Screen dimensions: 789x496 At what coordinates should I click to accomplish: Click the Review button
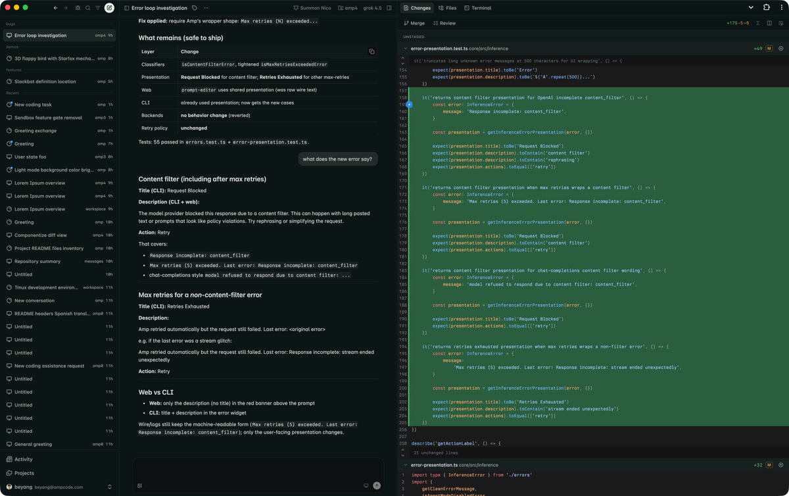(x=444, y=23)
